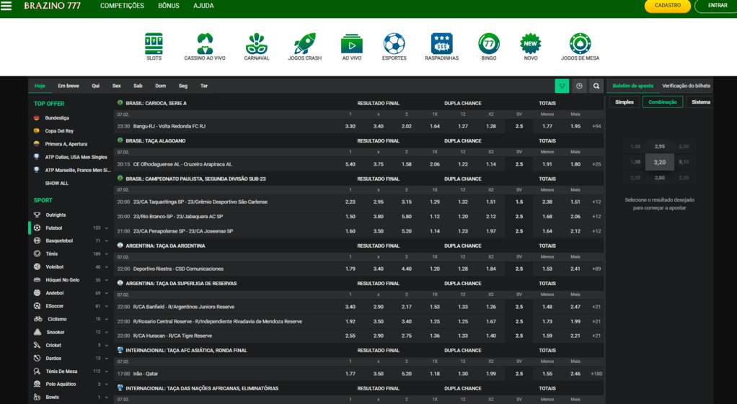The height and width of the screenshot is (404, 737).
Task: Open the Novo badge icon
Action: 531,44
